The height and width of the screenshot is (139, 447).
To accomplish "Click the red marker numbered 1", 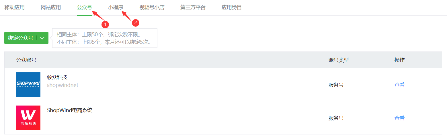I will [105, 24].
